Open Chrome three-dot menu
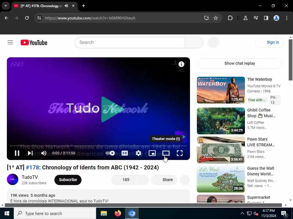 [287, 18]
